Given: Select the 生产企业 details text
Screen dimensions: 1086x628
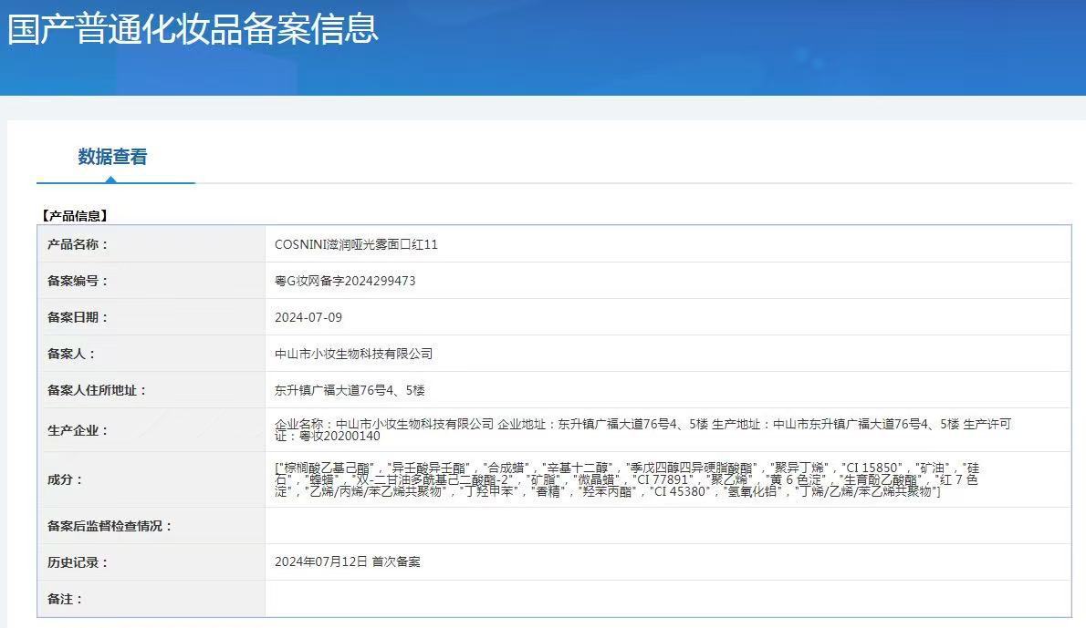Looking at the screenshot, I should [x=642, y=430].
